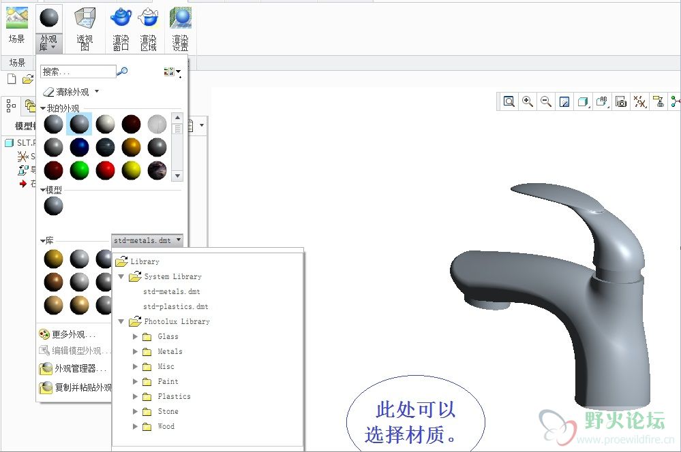Screen dimensions: 681x452
Task: Click the new file icon
Action: pyautogui.click(x=12, y=79)
